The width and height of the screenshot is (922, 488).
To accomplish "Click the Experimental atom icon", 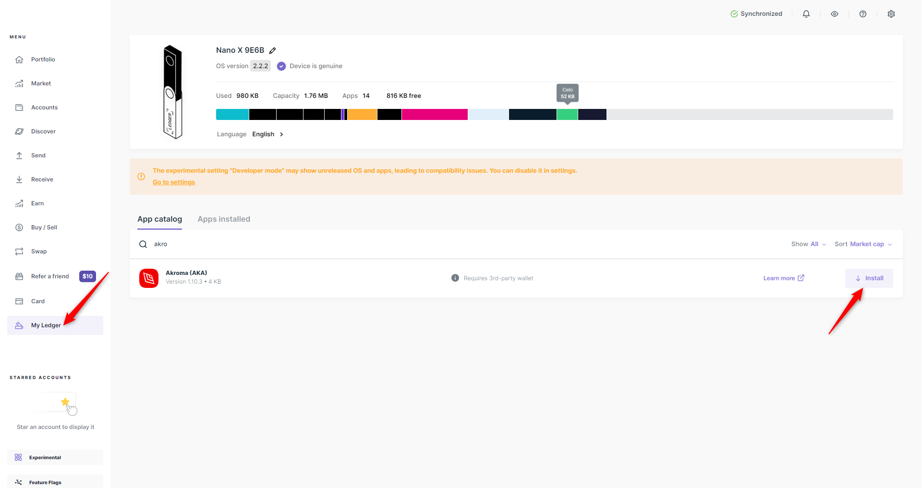I will (18, 457).
